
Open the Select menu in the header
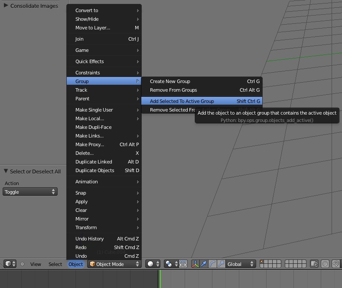pyautogui.click(x=55, y=264)
